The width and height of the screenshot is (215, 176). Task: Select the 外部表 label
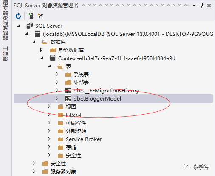point(81,83)
